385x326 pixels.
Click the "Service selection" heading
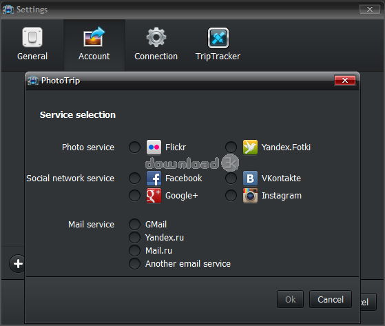pyautogui.click(x=78, y=114)
